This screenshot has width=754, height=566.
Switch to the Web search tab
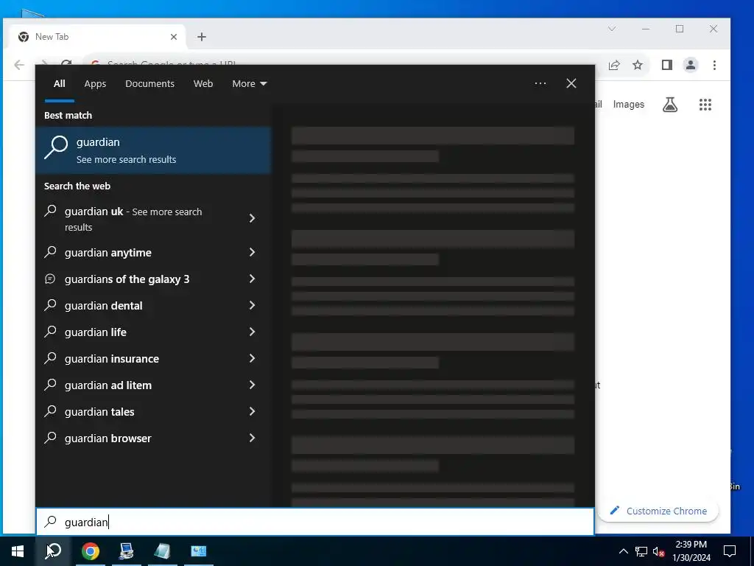point(203,84)
